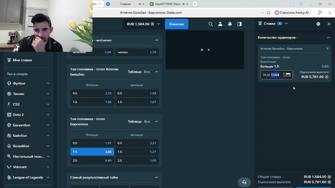Open a new browser tab

point(195,4)
